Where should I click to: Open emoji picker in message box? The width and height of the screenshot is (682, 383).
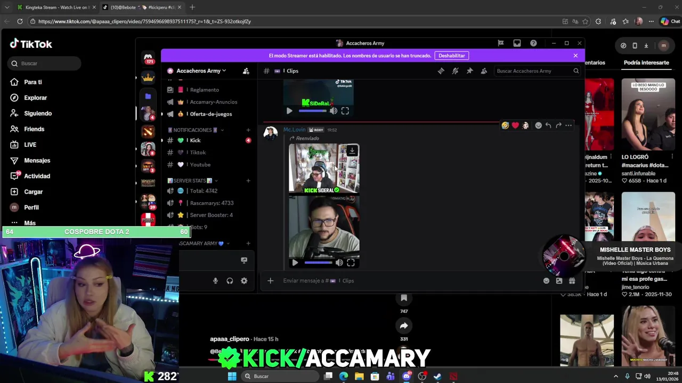tap(546, 281)
